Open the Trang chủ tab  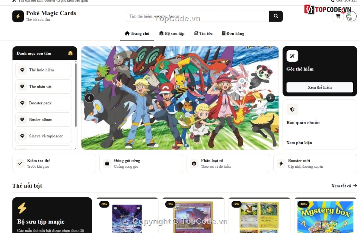pyautogui.click(x=137, y=33)
